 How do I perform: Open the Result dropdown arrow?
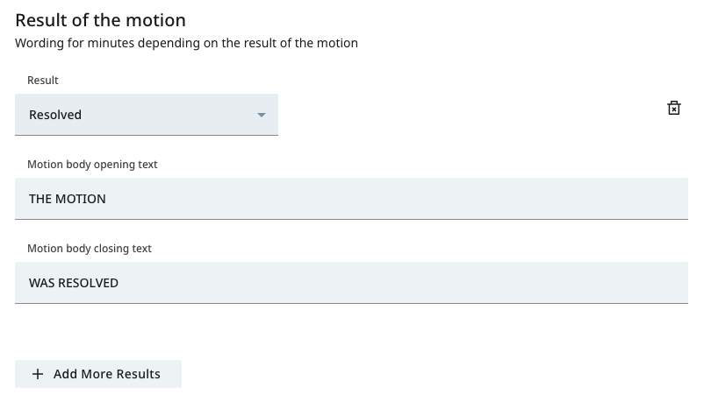click(x=262, y=115)
